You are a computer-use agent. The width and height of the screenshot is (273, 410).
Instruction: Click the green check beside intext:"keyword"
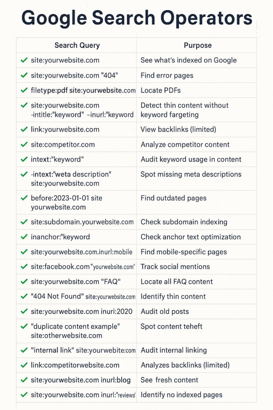24,160
